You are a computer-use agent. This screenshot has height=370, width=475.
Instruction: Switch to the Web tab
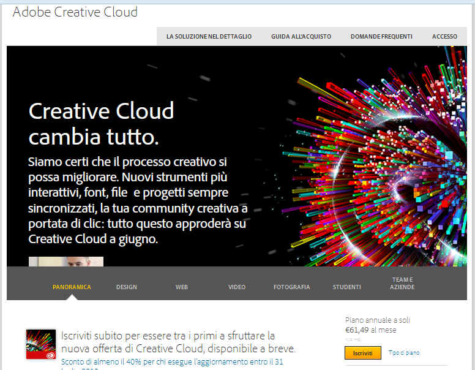[182, 287]
